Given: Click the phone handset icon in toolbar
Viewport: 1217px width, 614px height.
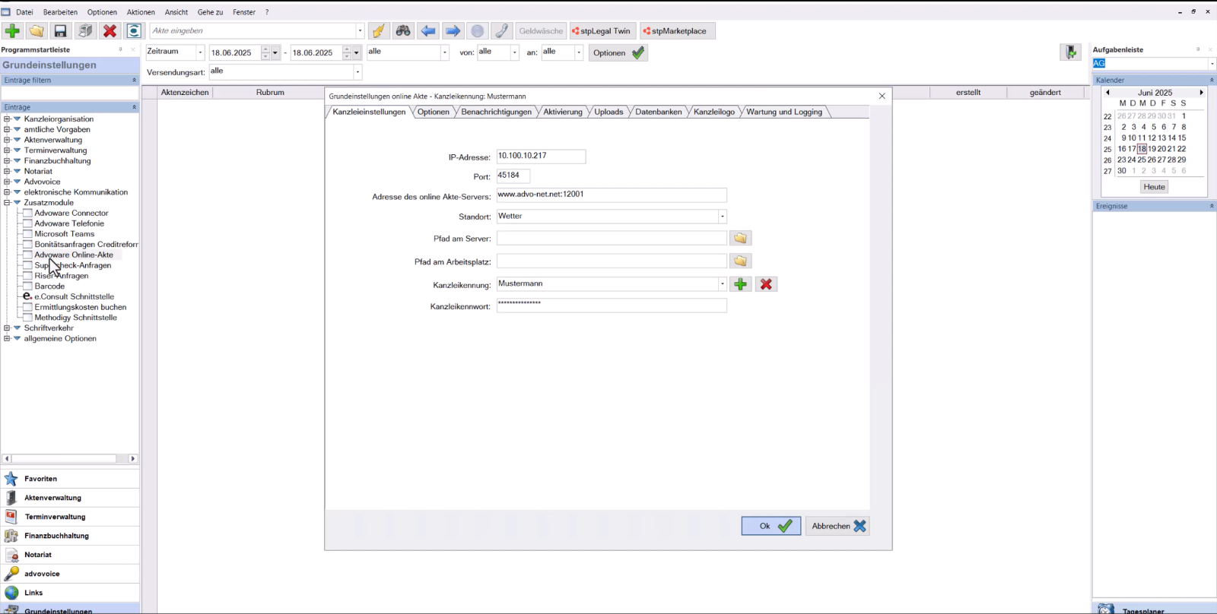Looking at the screenshot, I should (502, 31).
